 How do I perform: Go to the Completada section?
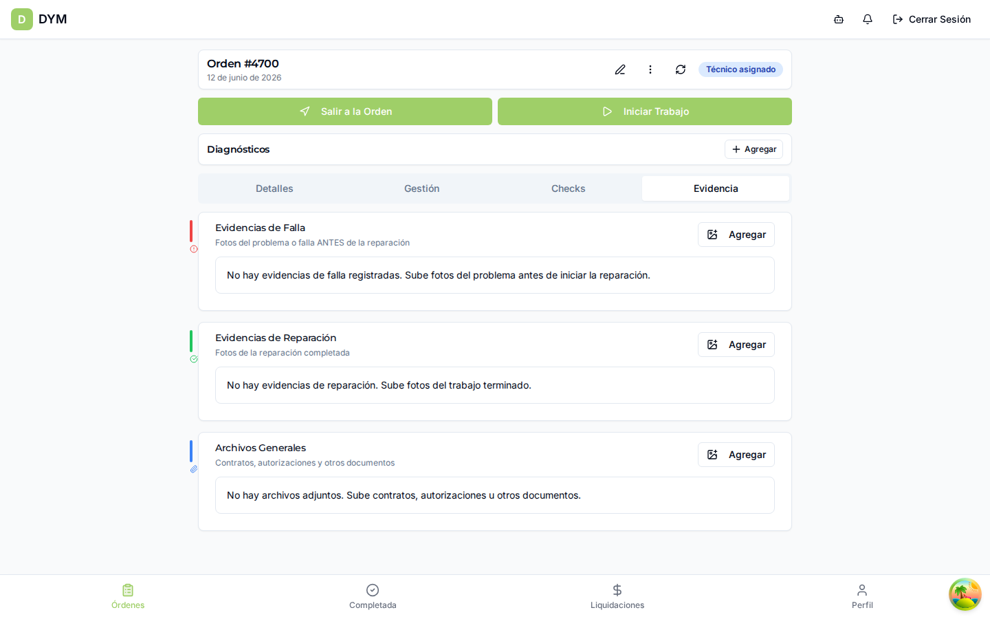373,596
